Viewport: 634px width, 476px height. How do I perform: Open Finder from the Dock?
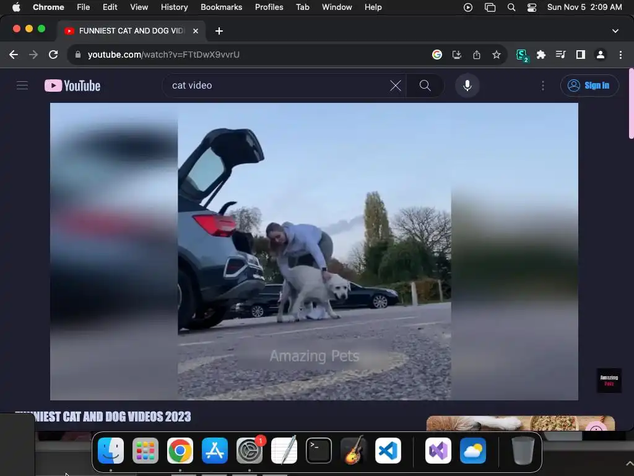pos(111,451)
